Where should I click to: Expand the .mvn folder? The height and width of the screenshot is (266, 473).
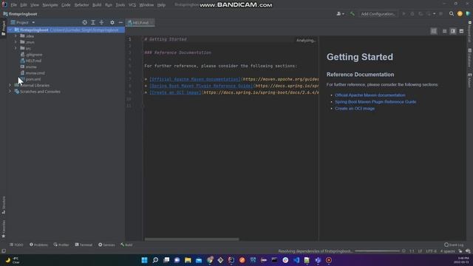(16, 42)
